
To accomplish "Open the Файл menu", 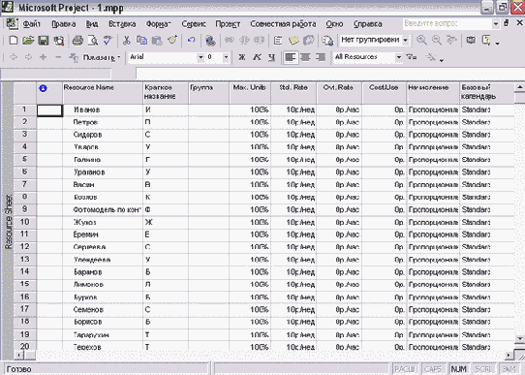I will [31, 24].
